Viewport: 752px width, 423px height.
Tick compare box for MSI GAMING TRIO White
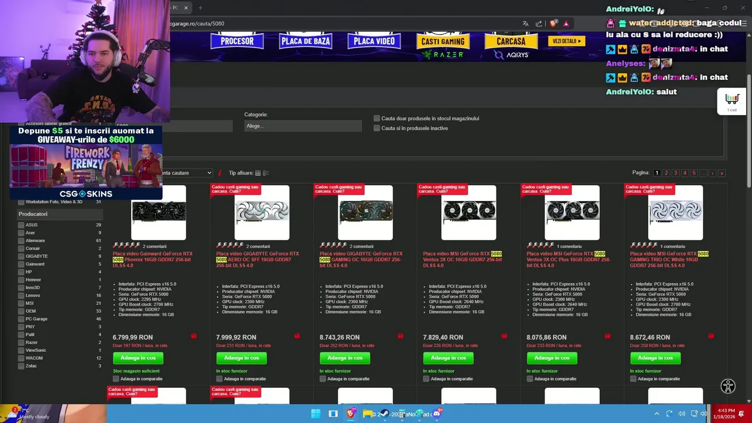pyautogui.click(x=633, y=379)
